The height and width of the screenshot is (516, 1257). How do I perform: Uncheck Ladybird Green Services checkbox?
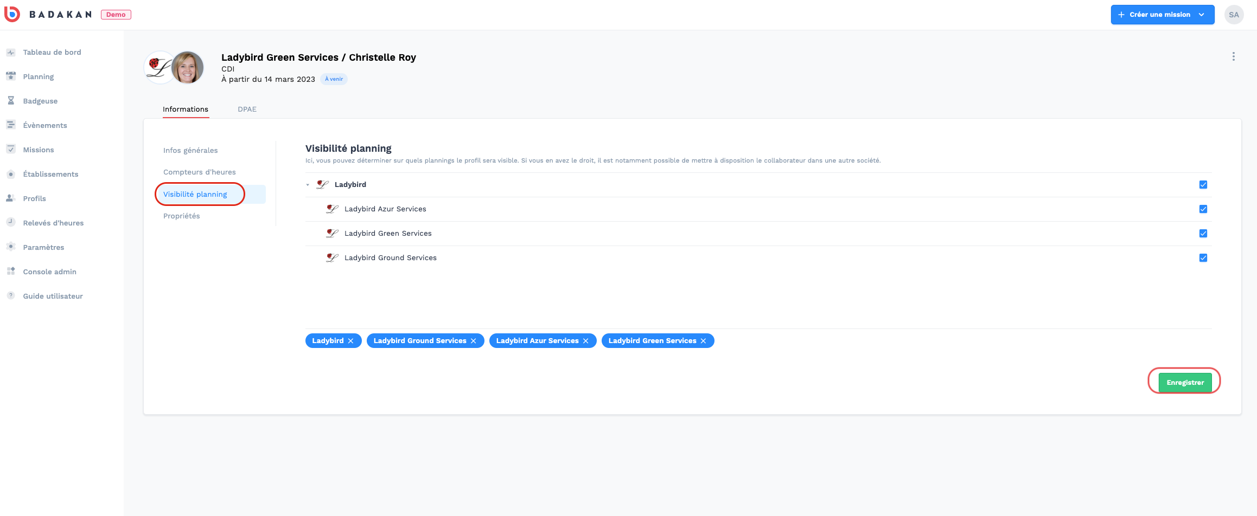click(x=1203, y=234)
